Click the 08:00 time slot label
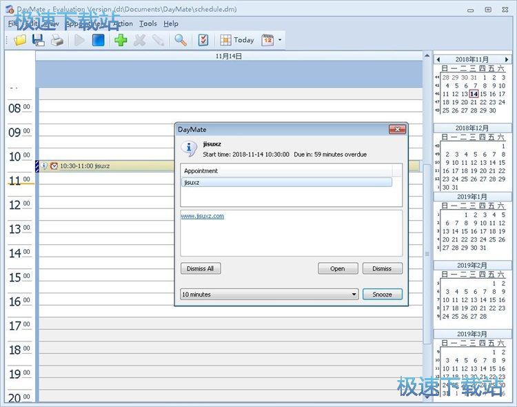 click(x=19, y=108)
